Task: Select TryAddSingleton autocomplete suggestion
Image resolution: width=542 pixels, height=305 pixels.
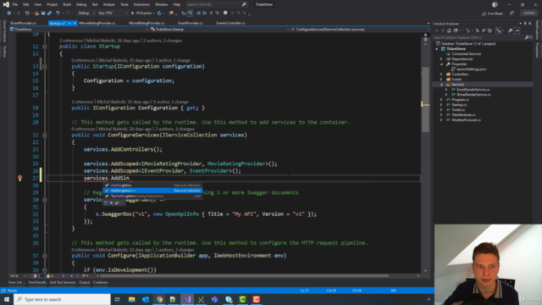Action: [152, 196]
